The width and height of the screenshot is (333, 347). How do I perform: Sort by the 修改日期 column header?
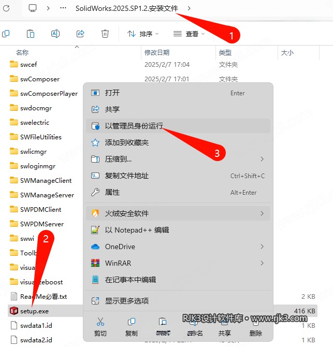[x=157, y=52]
